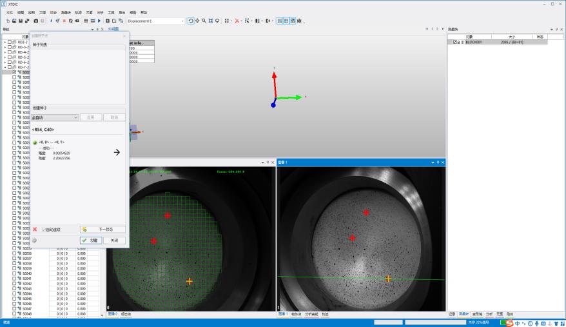Viewport: 566px width, 327px height.
Task: Toggle the BLOCK001 checkbox in right panel
Action: [455, 42]
